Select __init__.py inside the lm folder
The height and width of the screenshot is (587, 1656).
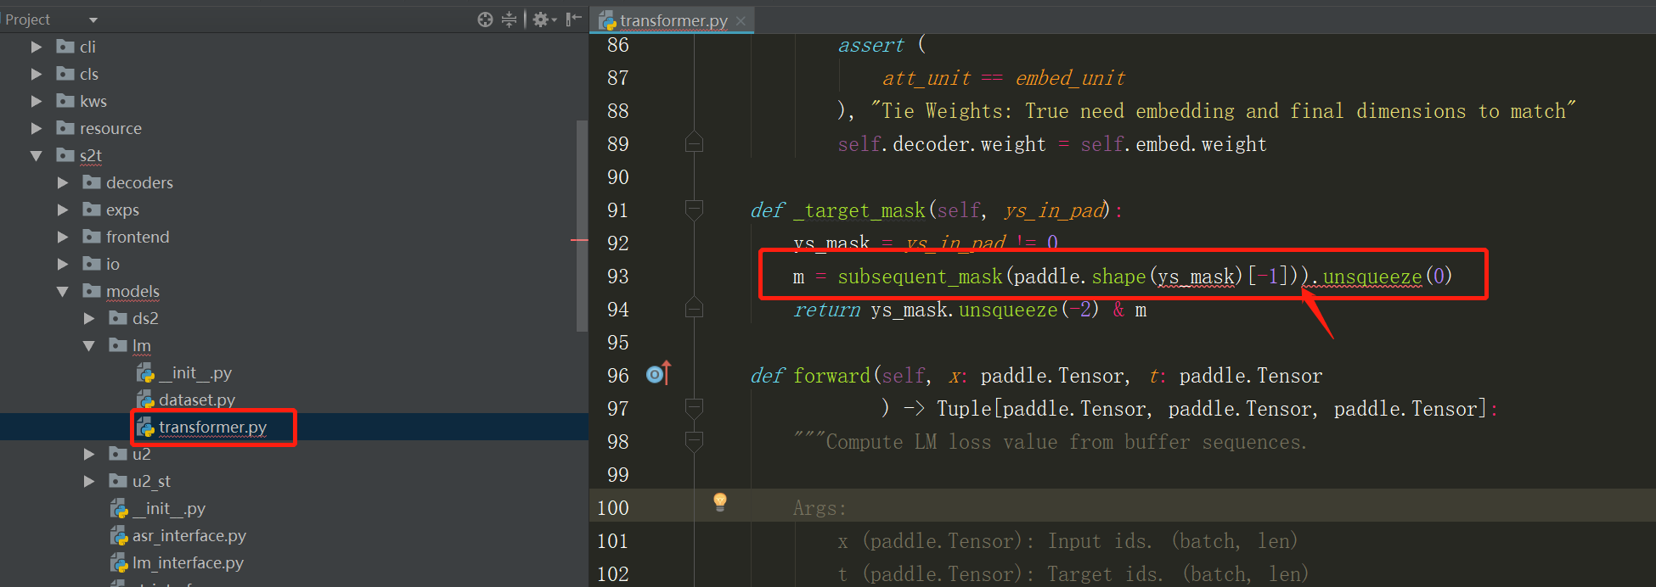point(195,372)
